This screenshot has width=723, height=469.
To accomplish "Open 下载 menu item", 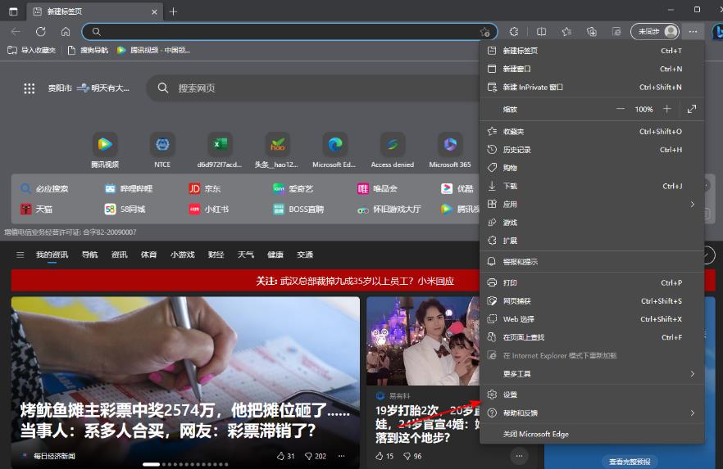I will point(592,186).
